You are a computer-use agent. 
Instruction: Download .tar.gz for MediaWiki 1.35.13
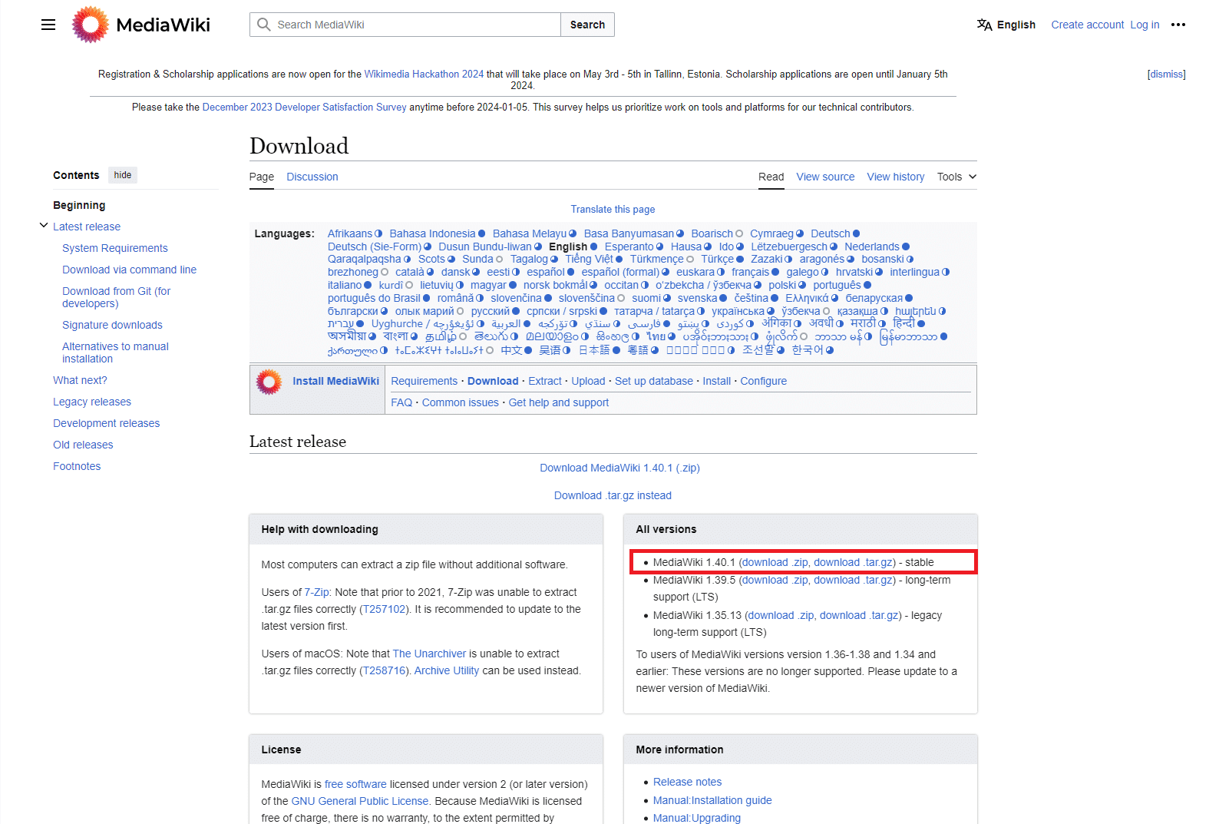click(860, 615)
